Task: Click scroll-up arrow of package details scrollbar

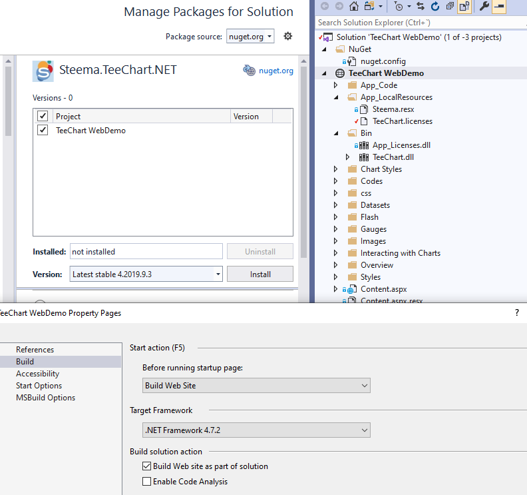Action: coord(303,61)
